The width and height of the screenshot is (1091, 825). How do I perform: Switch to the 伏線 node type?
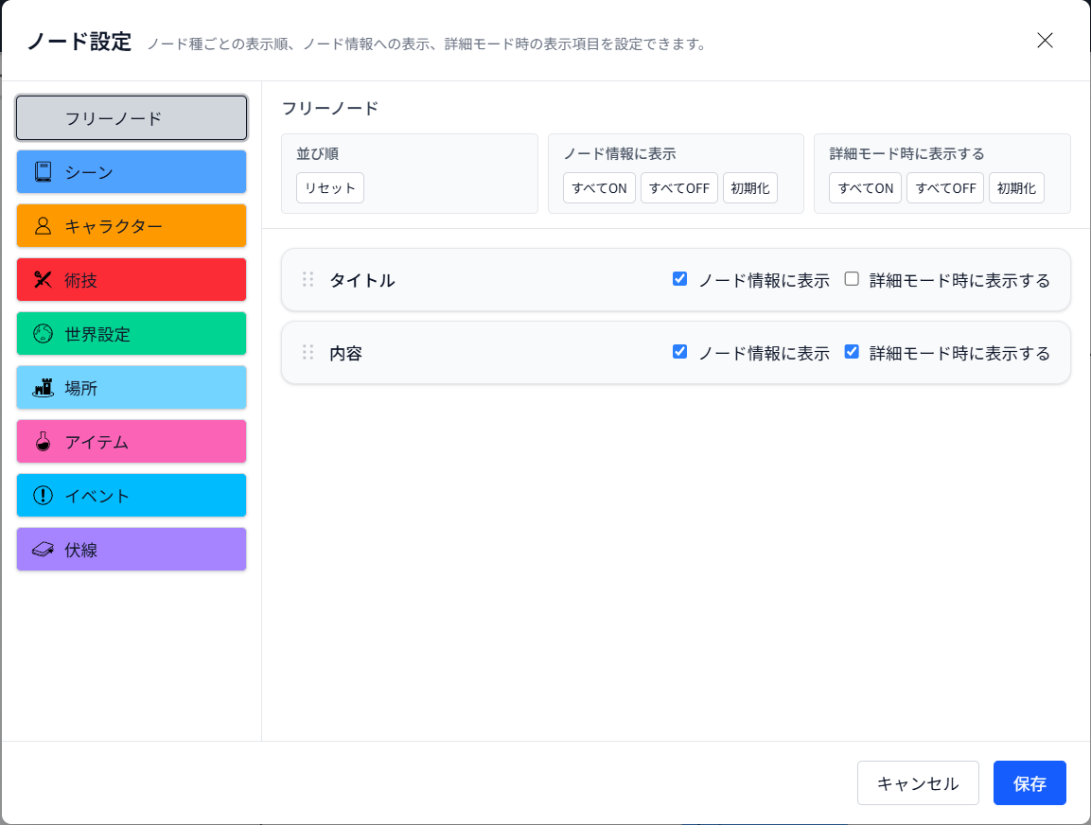pyautogui.click(x=132, y=550)
